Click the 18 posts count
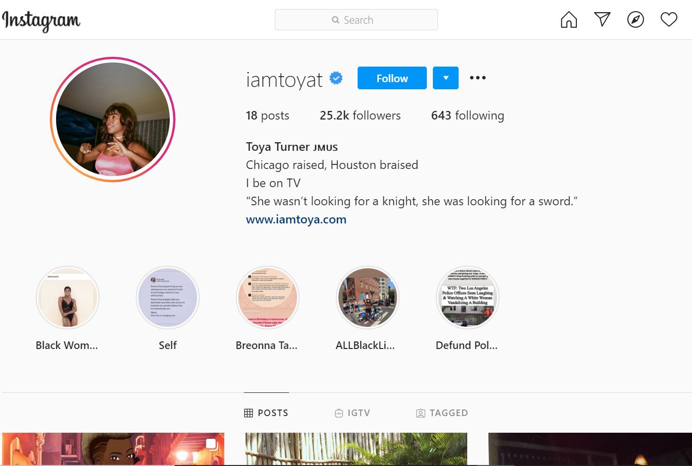The width and height of the screenshot is (692, 466). coord(268,115)
